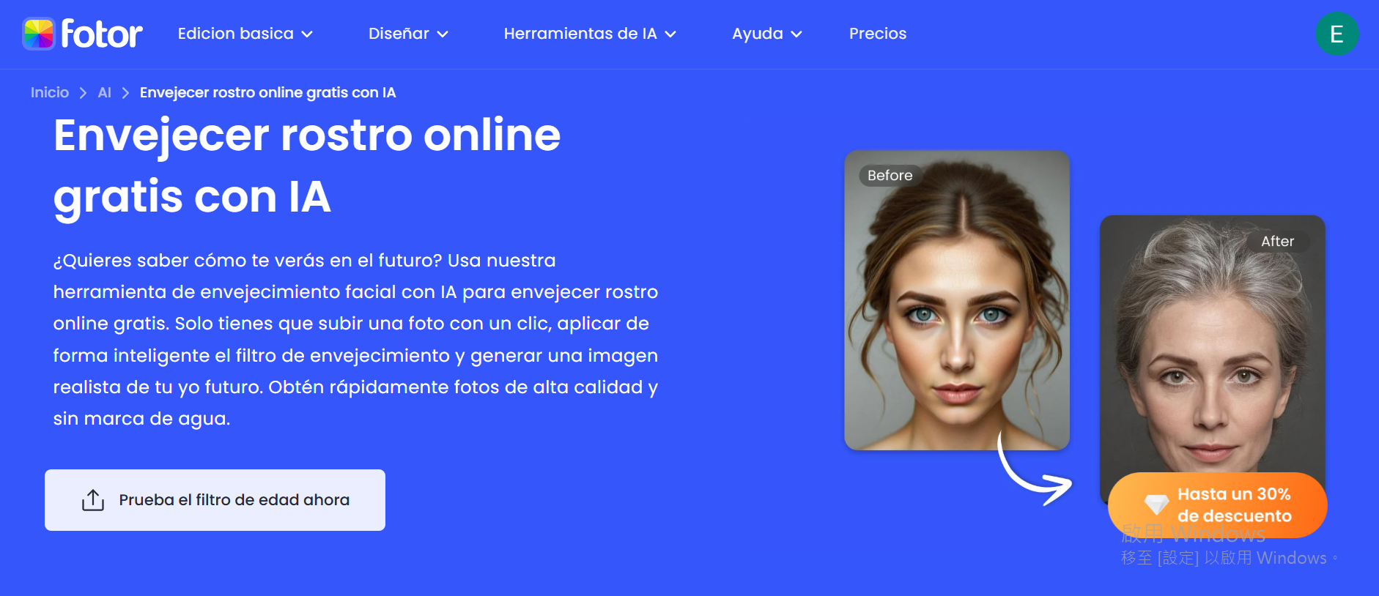
Task: Expand the Diseñar dropdown arrow
Action: [x=443, y=34]
